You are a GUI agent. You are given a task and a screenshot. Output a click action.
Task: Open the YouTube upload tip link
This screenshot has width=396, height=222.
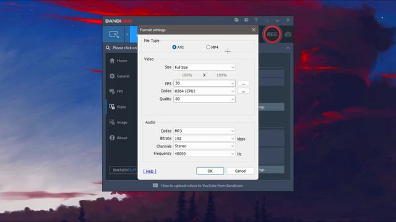tap(202, 186)
